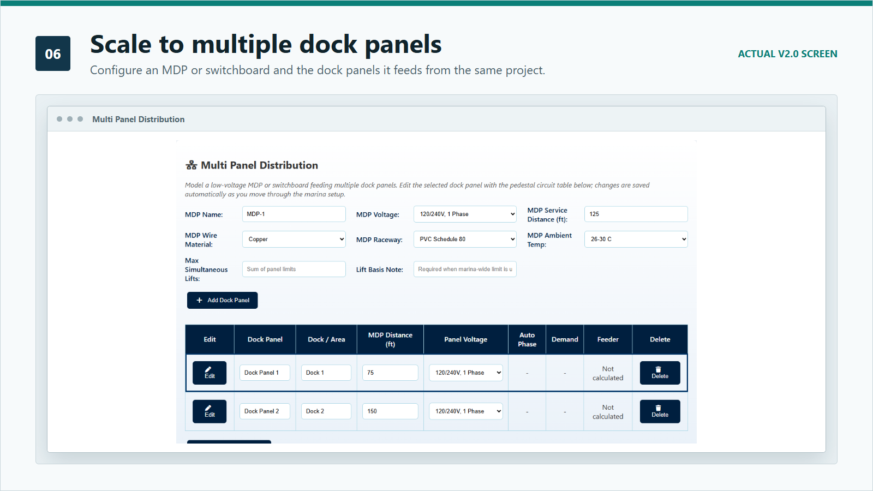Click the Edit pencil for Dock Panel 2

click(x=210, y=411)
